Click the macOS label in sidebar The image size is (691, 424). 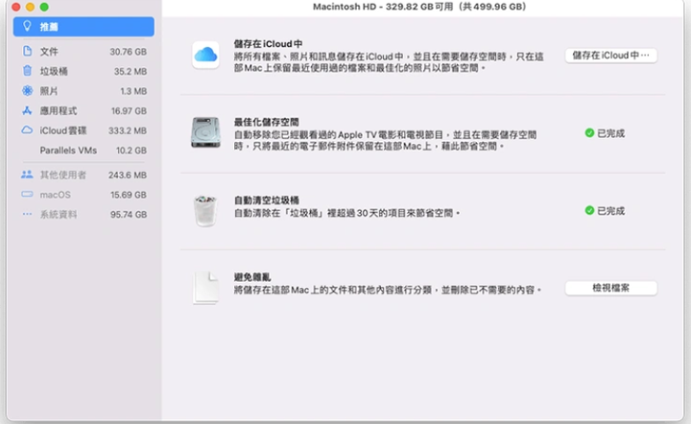[x=55, y=195]
